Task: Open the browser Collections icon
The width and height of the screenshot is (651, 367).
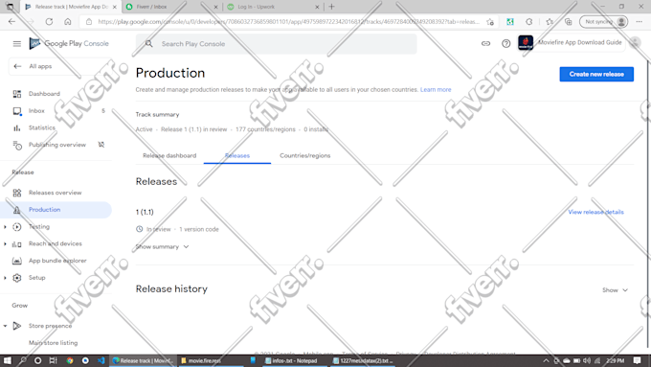Action: click(x=568, y=22)
